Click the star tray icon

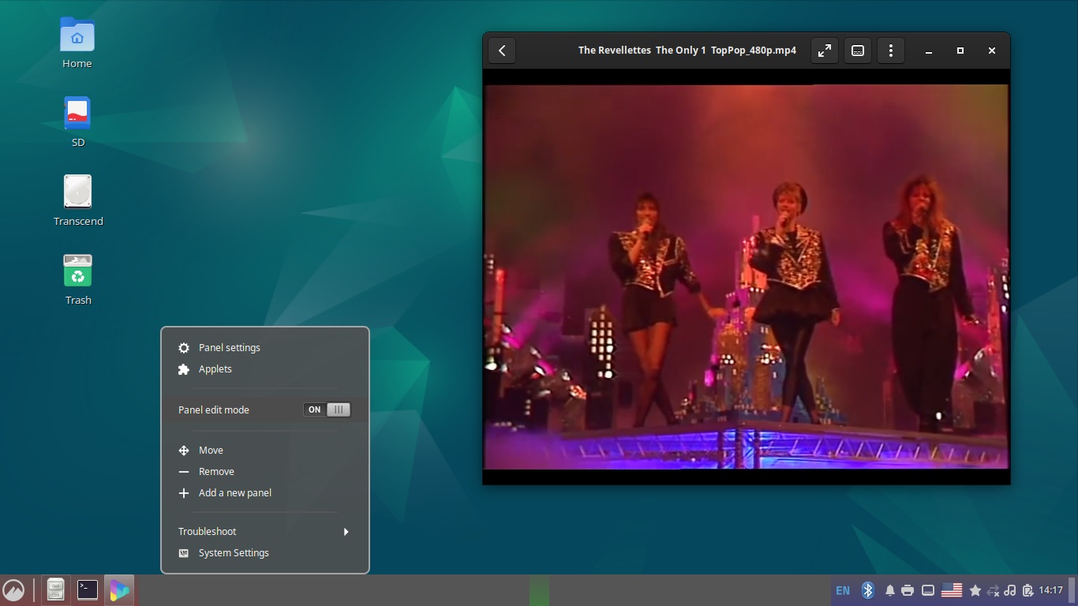(x=975, y=590)
